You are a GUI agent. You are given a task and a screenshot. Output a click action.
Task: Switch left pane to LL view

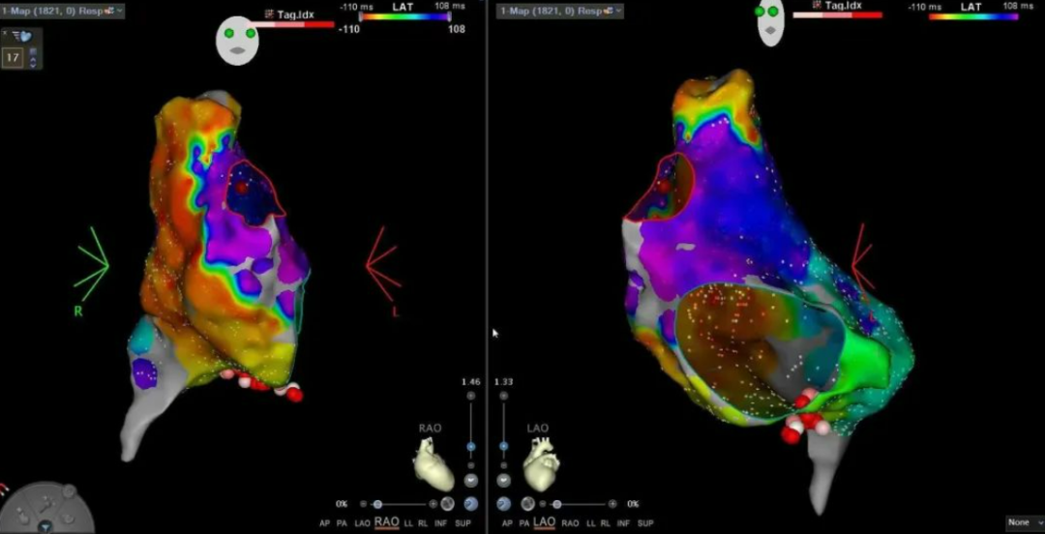click(409, 522)
